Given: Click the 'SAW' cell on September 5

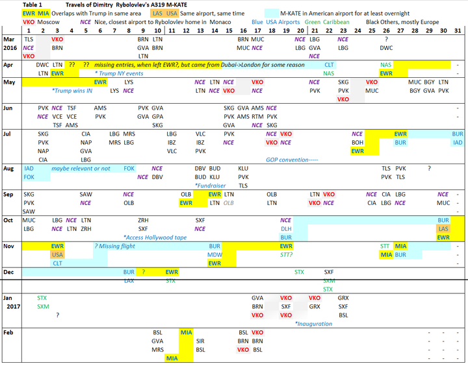Looking at the screenshot, I should click(86, 194).
